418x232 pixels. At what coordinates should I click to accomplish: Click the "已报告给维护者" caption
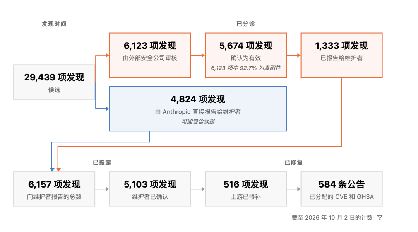pyautogui.click(x=341, y=58)
